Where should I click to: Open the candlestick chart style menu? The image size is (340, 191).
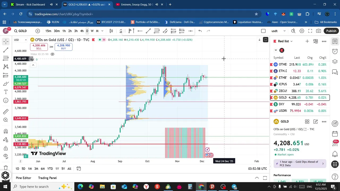(111, 31)
